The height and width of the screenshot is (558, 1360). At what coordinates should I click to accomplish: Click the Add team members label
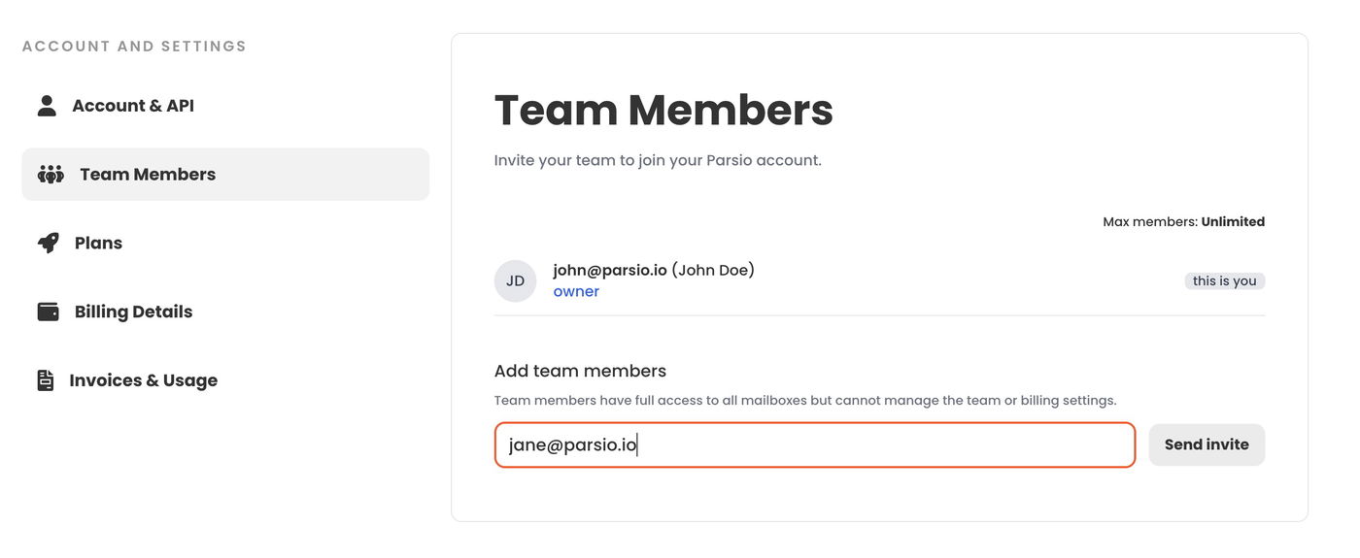pos(580,371)
